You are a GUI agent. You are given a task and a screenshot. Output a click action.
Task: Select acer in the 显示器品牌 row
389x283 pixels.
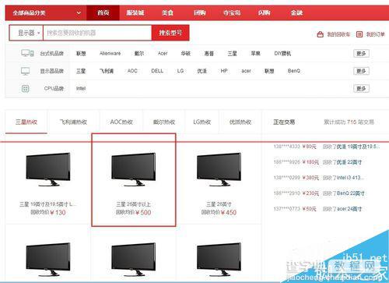[246, 71]
